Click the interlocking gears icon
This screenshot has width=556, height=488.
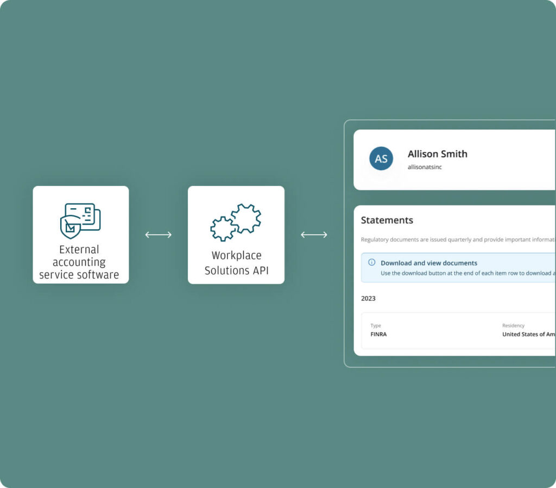click(x=236, y=222)
